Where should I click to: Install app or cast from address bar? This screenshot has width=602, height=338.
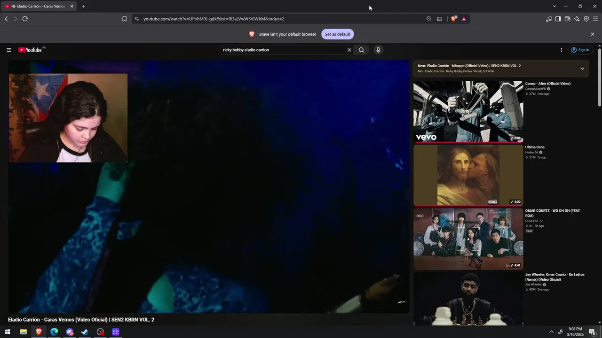coord(440,19)
